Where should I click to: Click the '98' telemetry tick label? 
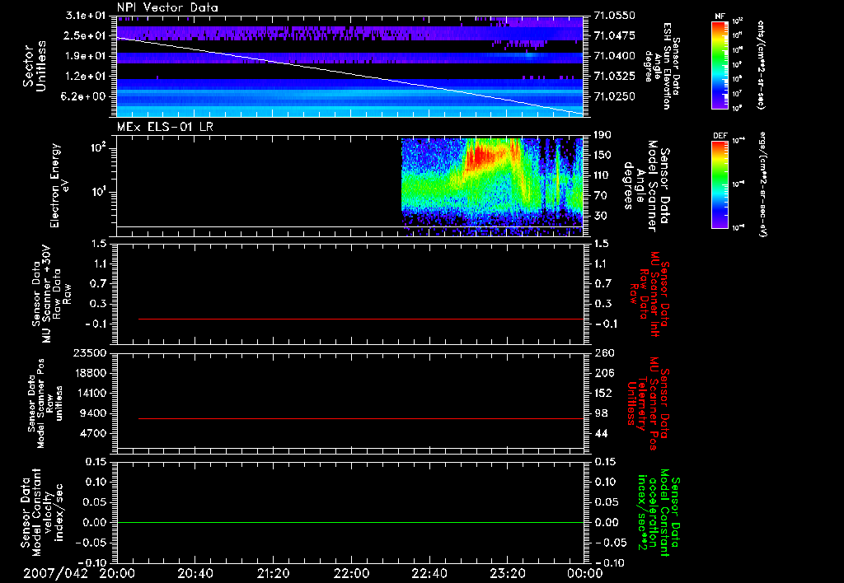pos(602,413)
